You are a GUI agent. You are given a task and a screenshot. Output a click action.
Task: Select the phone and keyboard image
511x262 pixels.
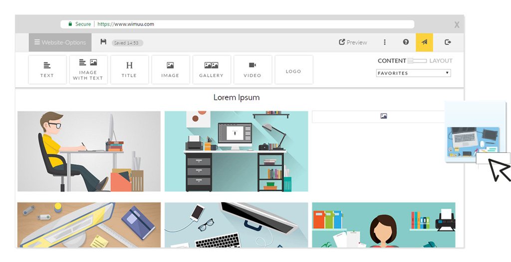coord(236,225)
